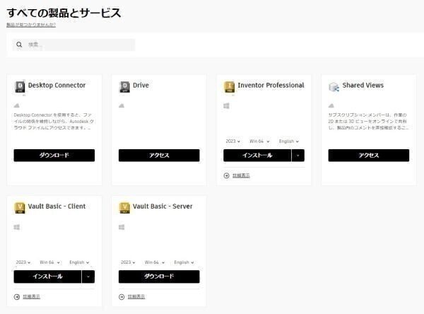The height and width of the screenshot is (314, 424).
Task: Click the Desktop Connector product icon
Action: [20, 87]
